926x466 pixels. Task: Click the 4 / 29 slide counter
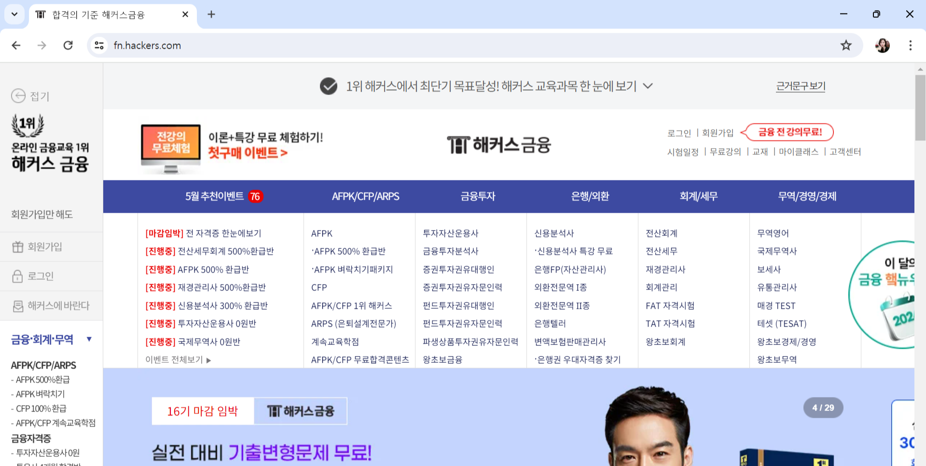[823, 408]
